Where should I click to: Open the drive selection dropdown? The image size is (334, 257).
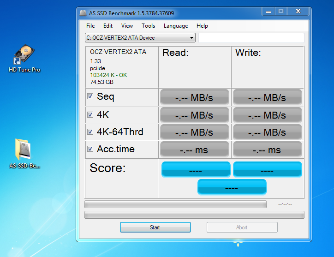pyautogui.click(x=140, y=38)
